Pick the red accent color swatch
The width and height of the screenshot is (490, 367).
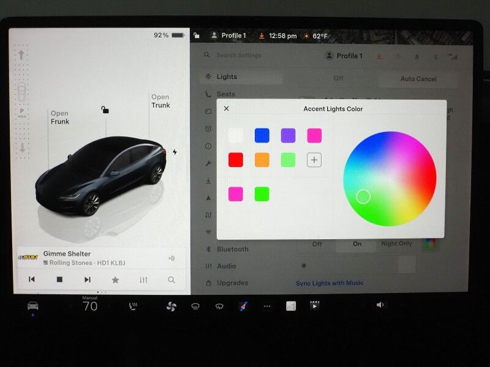[x=235, y=160]
